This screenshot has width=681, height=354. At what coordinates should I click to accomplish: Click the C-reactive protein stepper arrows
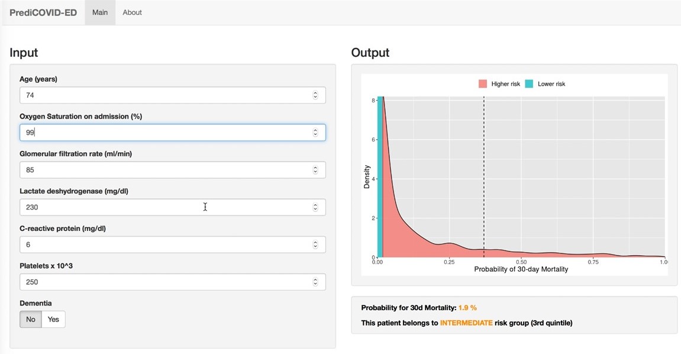pos(315,244)
